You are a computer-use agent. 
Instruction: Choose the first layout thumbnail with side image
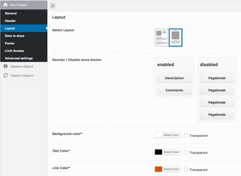pyautogui.click(x=161, y=37)
